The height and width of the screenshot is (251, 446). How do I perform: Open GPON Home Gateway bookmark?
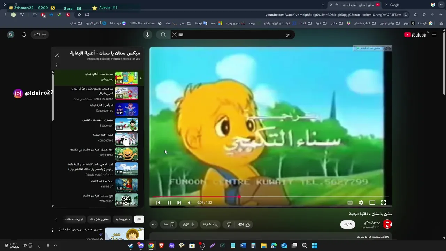(145, 23)
